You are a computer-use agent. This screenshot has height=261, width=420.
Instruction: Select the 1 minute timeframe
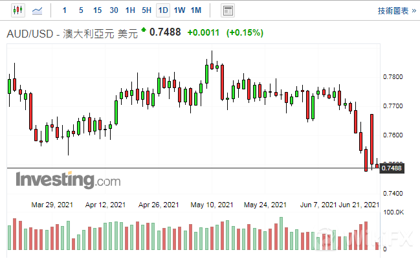point(64,10)
